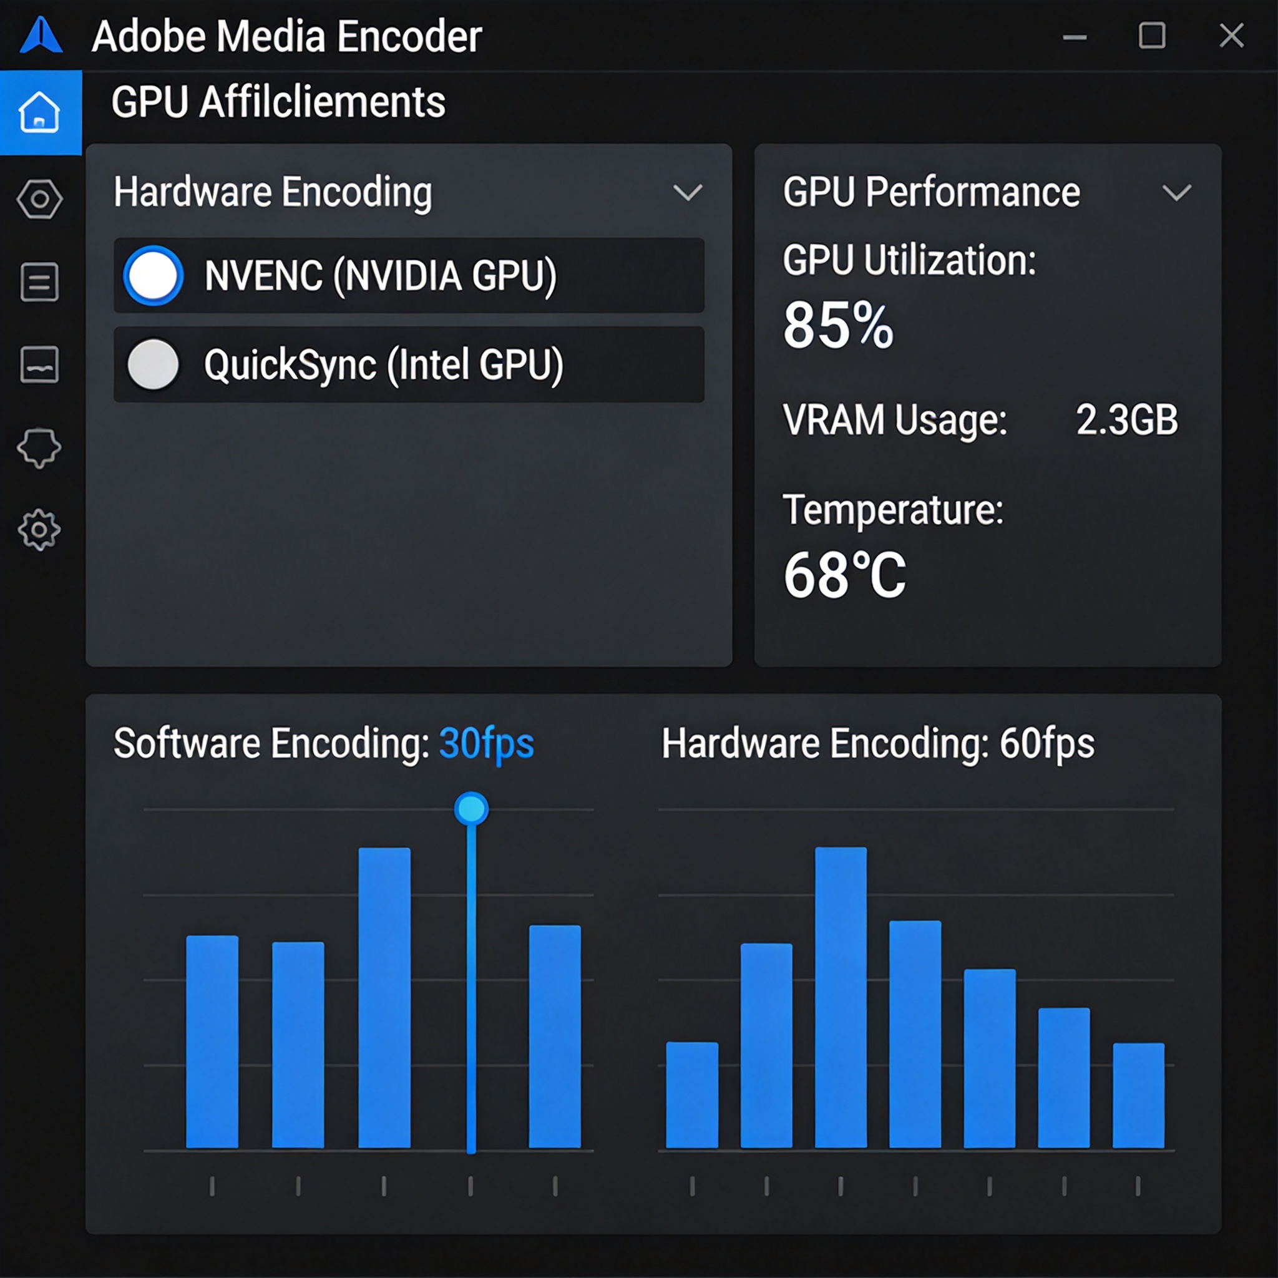Click the Adobe Media Encoder logo icon

41,35
